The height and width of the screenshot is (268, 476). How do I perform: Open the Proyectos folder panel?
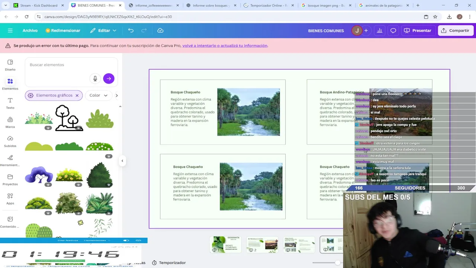click(10, 179)
